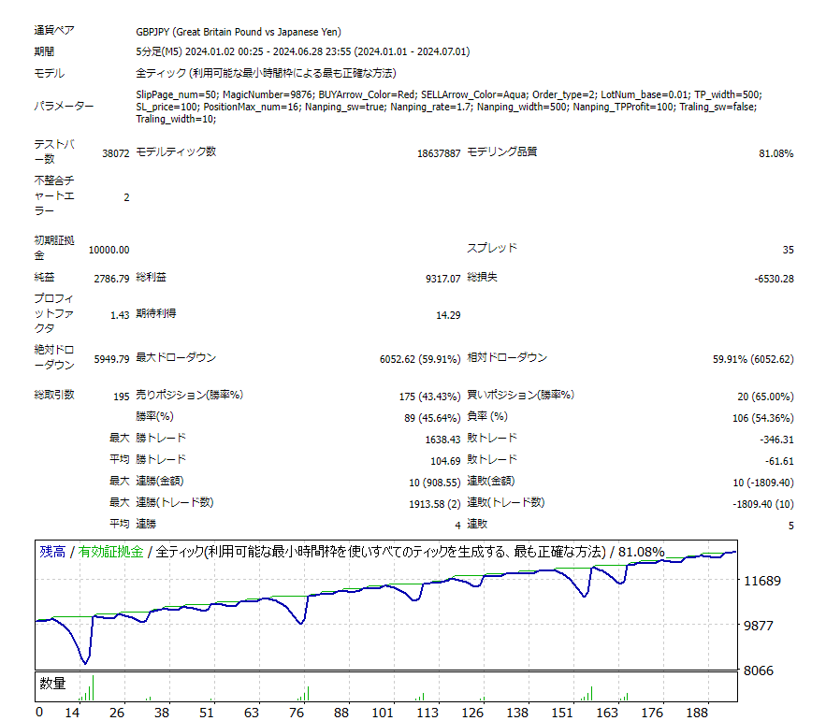
Task: Click the average losing trade -61.61
Action: pos(779,461)
